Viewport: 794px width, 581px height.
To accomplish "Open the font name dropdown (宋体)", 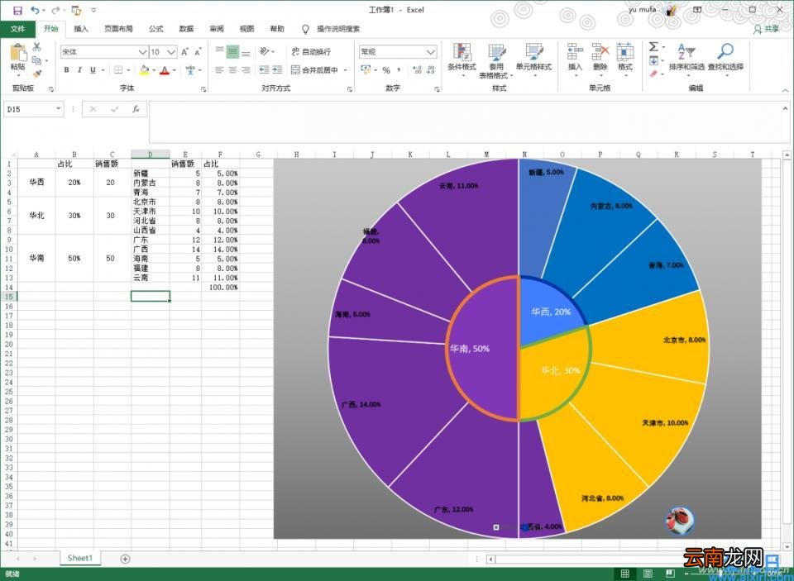I will [x=142, y=51].
